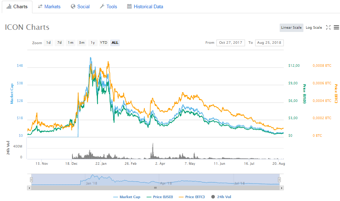Open the Social tab
The height and width of the screenshot is (201, 340).
(80, 7)
